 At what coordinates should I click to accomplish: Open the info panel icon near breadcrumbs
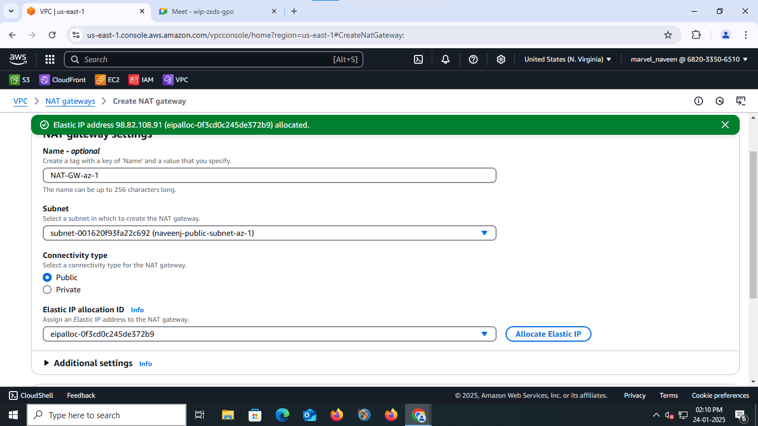(x=699, y=101)
